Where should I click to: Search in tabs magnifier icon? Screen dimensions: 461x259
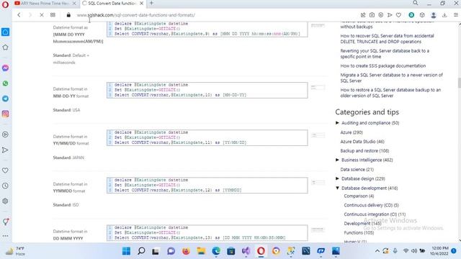tap(415, 3)
